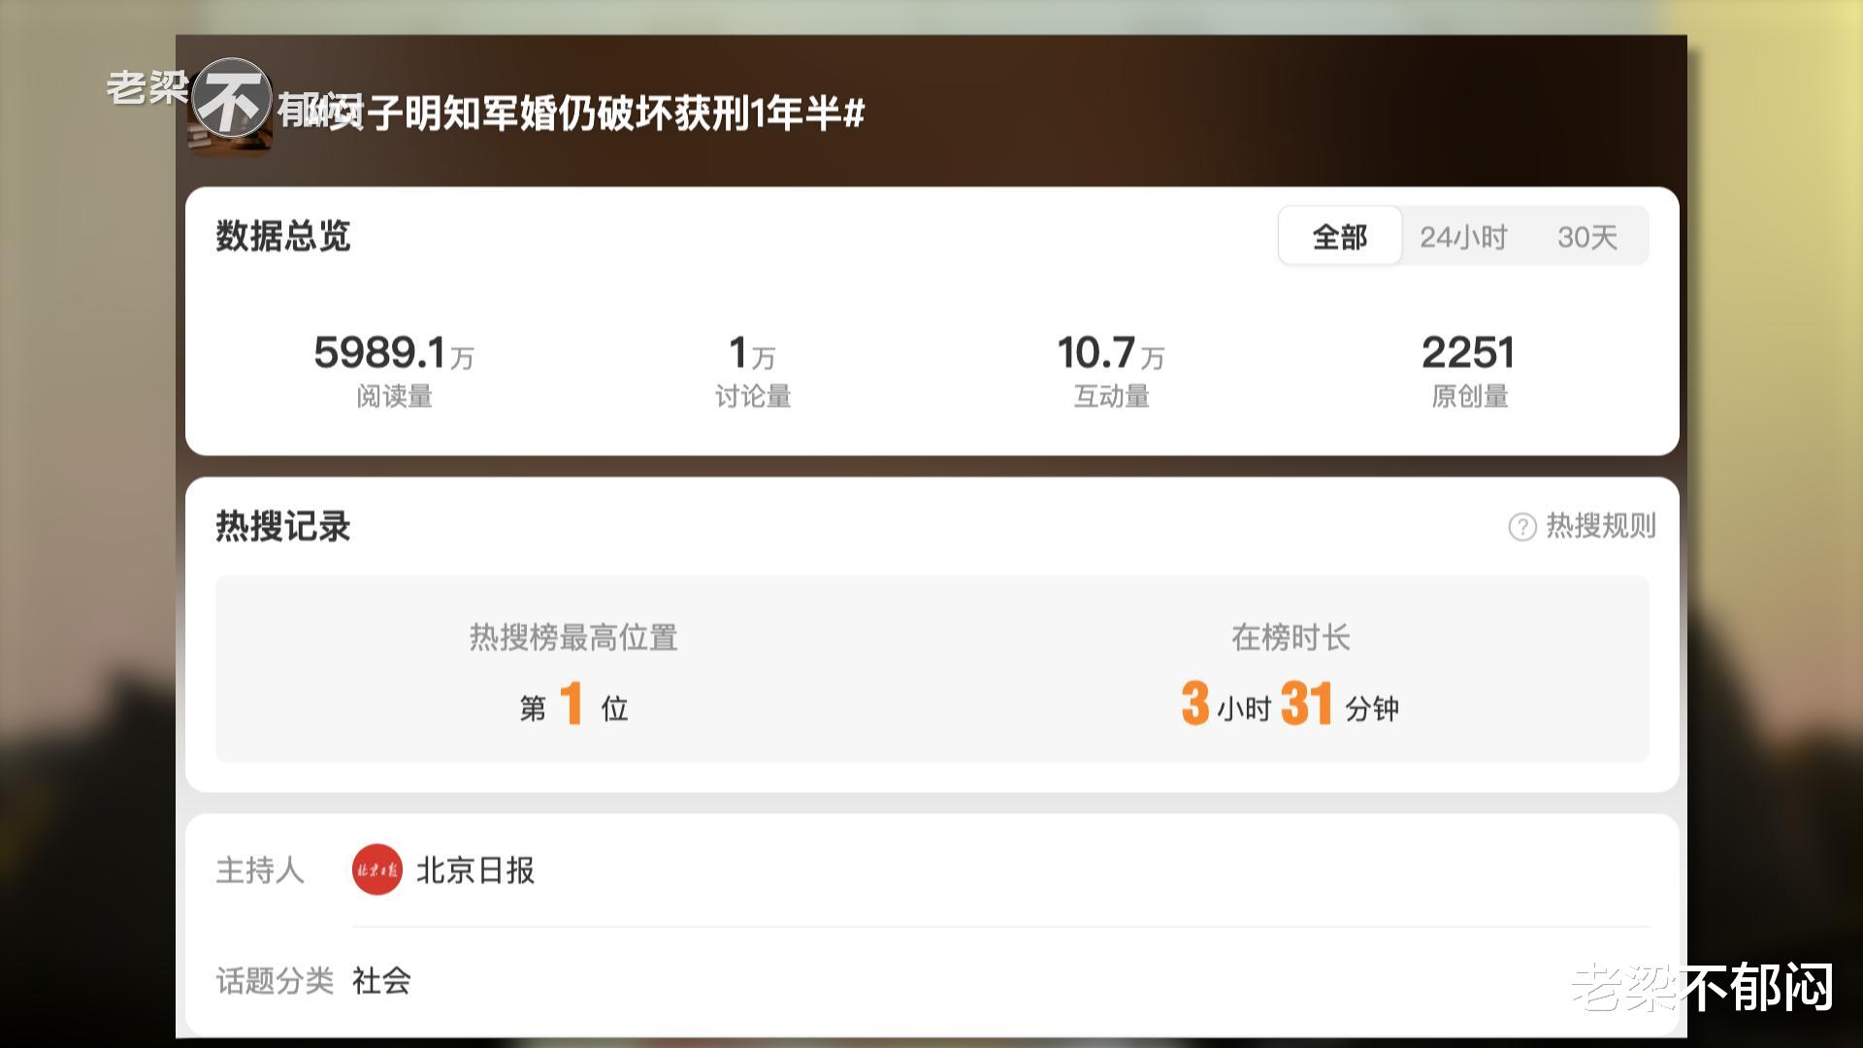1863x1048 pixels.
Task: Click the 5989.1万 阅读量 statistic
Action: tap(394, 371)
